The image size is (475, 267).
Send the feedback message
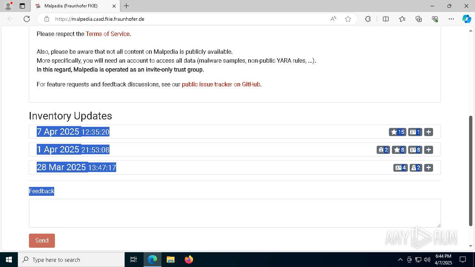[42, 240]
